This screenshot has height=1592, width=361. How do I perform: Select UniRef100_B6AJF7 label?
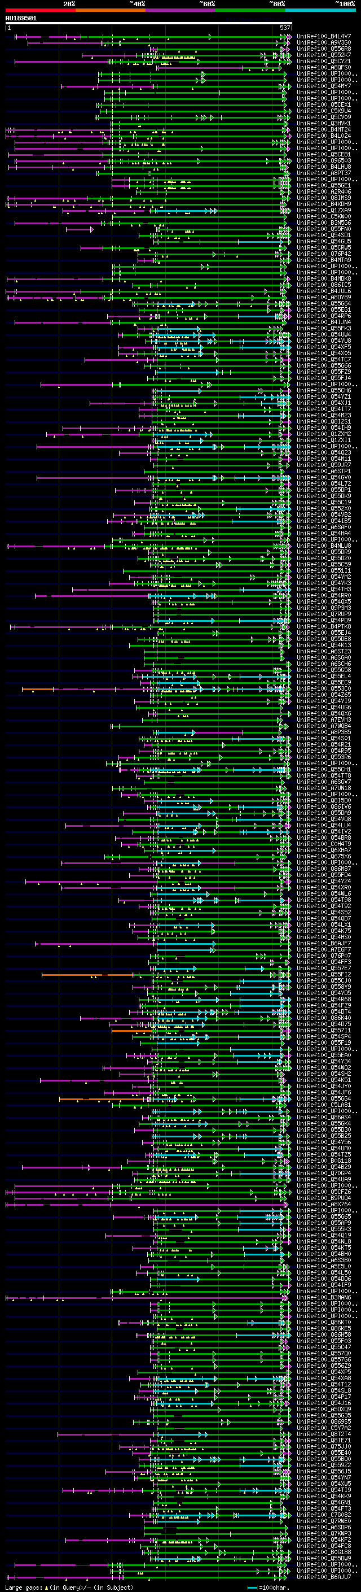(324, 944)
